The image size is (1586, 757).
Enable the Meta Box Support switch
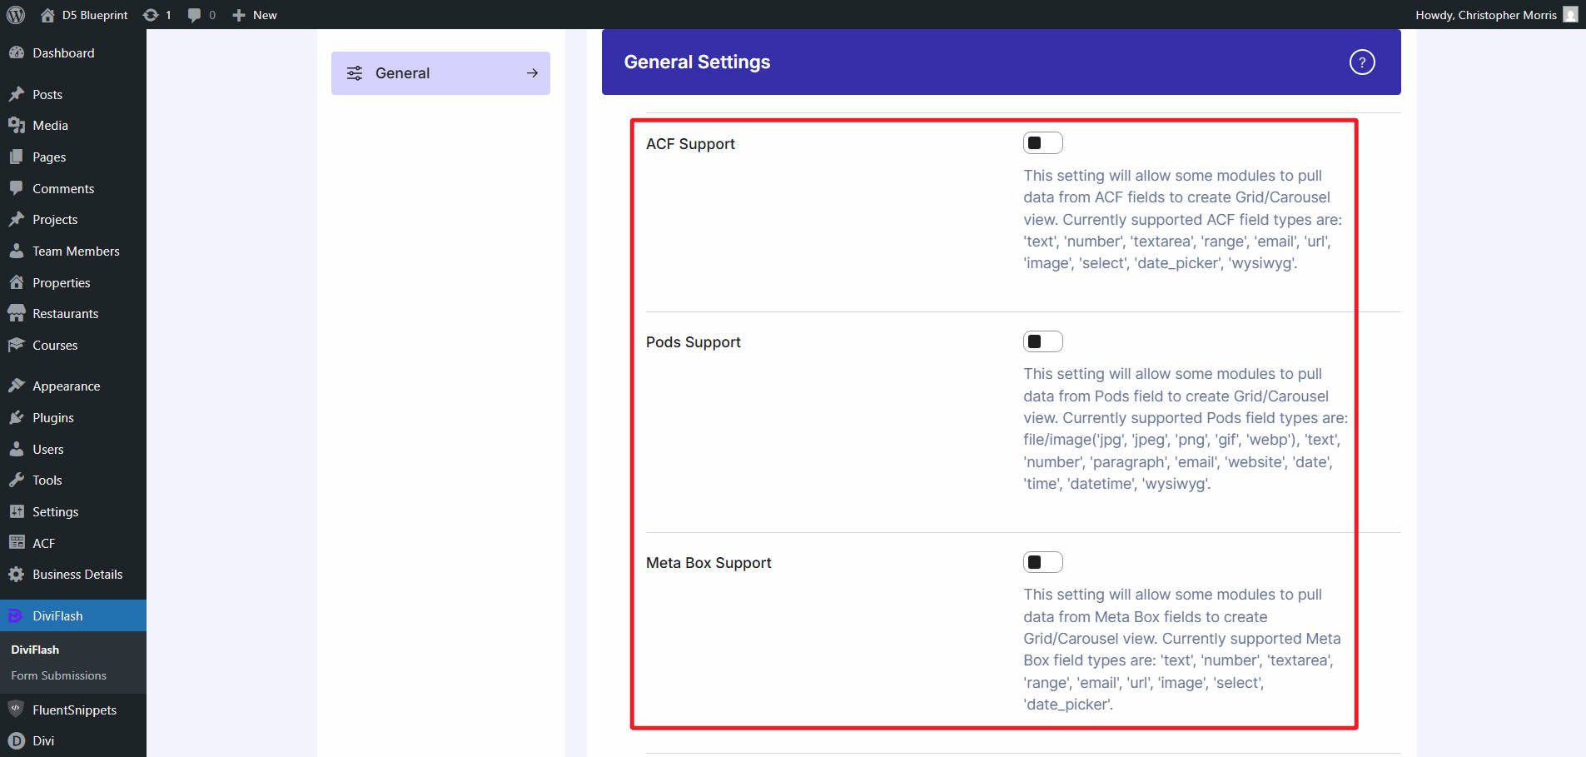[1043, 561]
